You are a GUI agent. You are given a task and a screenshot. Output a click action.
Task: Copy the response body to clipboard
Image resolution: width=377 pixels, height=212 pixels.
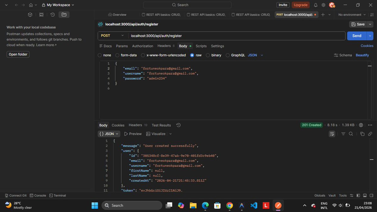pos(362,134)
